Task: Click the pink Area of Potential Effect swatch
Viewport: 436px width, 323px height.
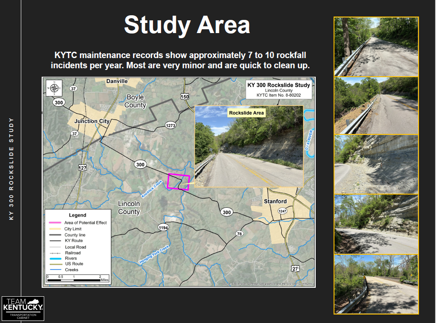Action: [x=55, y=223]
